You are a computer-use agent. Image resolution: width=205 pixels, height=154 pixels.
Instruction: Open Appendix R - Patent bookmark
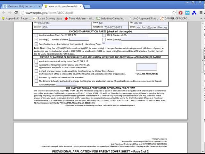[x=16, y=19]
